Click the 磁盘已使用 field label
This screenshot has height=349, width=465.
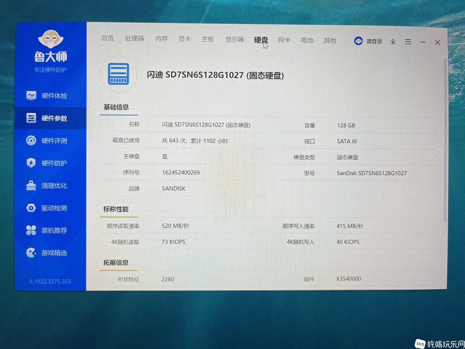click(126, 140)
